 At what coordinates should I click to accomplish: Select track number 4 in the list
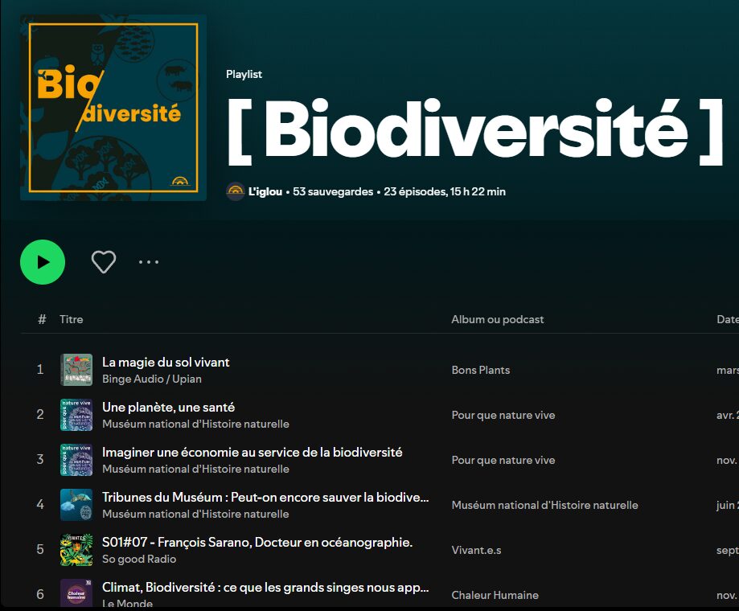point(40,505)
